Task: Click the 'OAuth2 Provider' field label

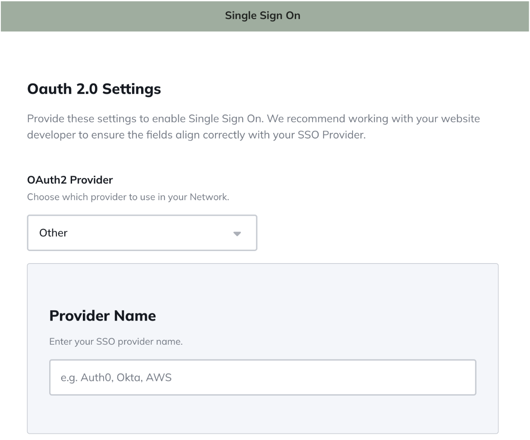Action: click(70, 179)
